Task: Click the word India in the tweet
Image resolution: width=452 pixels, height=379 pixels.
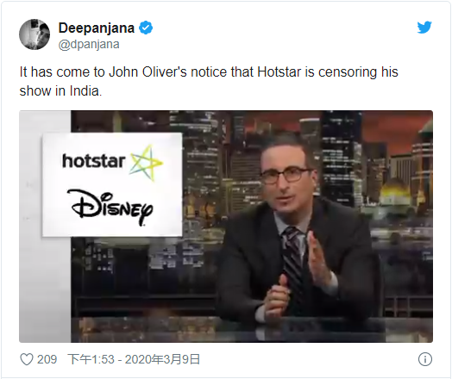Action: (x=85, y=91)
